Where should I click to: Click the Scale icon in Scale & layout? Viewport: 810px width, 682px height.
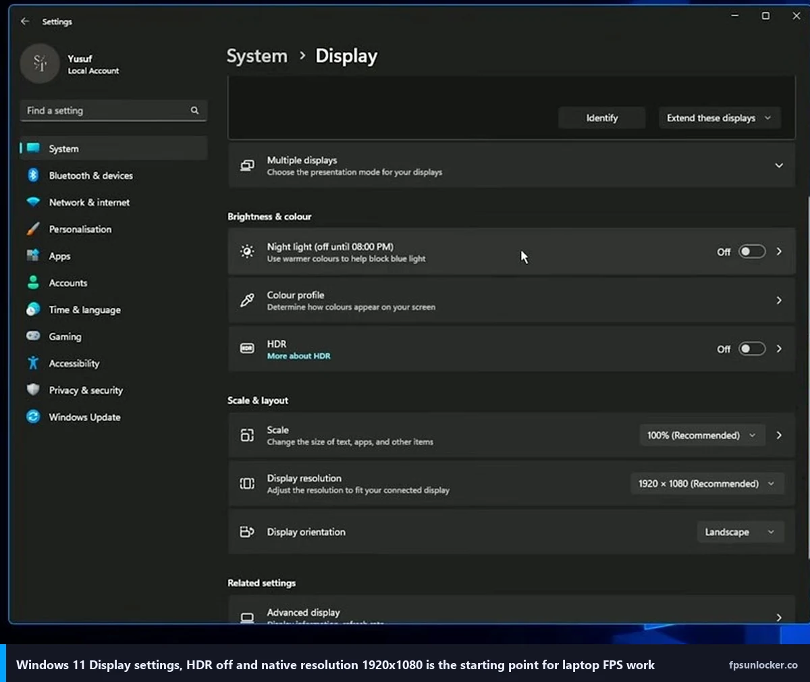248,436
